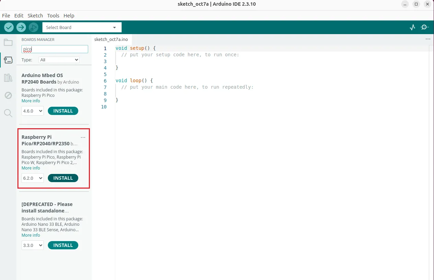Click the Upload arrow icon
Image resolution: width=434 pixels, height=280 pixels.
click(21, 27)
